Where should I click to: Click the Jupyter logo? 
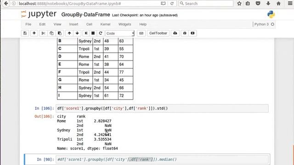tap(39, 14)
